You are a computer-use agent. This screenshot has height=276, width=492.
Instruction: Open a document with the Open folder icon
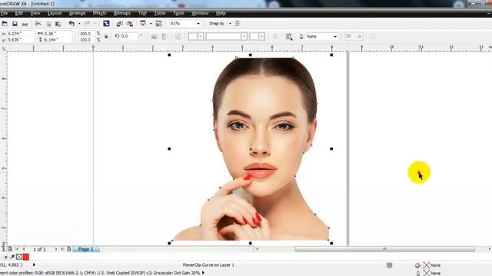tap(5, 24)
